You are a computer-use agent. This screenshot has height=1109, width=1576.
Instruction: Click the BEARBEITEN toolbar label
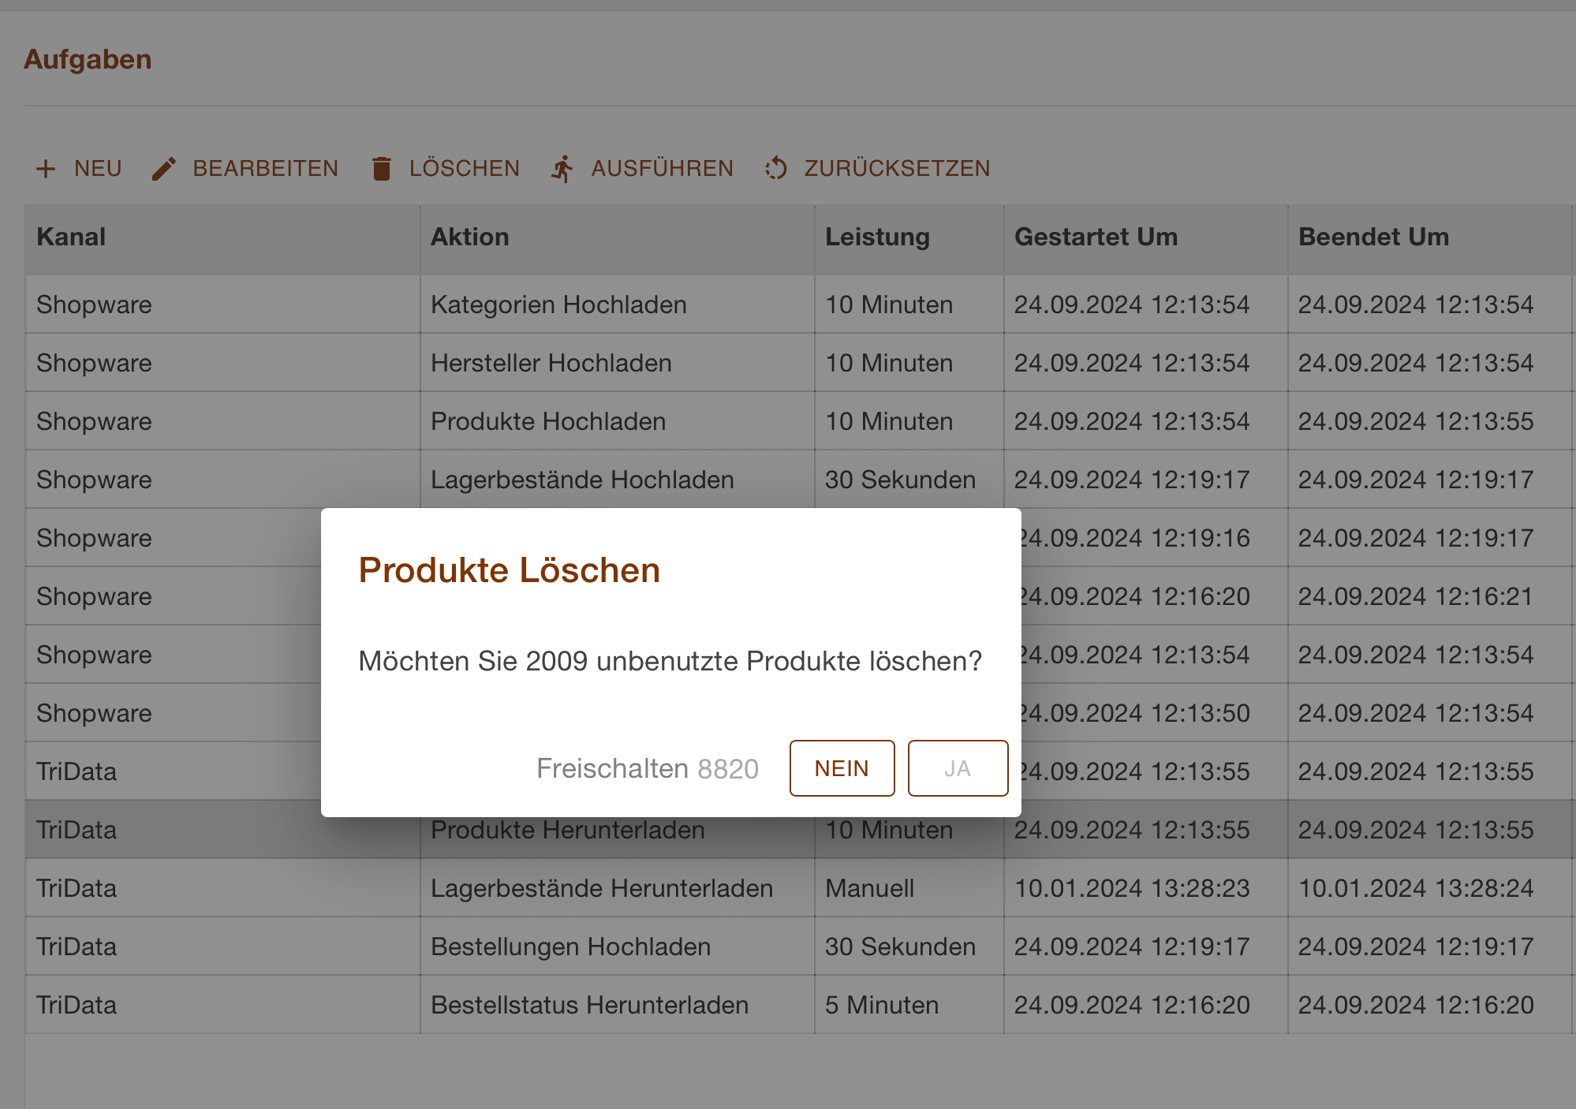pyautogui.click(x=266, y=169)
